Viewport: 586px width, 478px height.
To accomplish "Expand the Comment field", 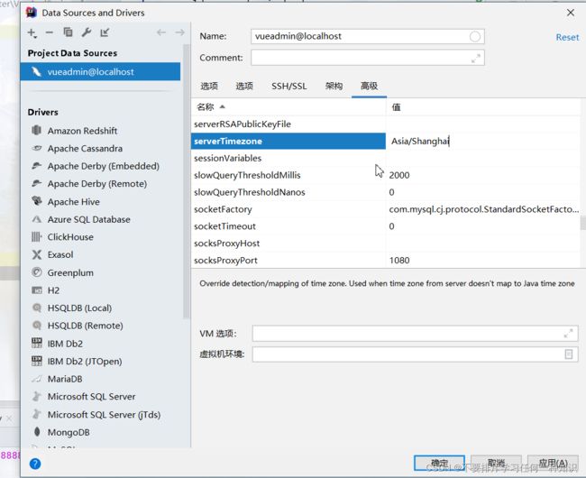I will (x=476, y=59).
